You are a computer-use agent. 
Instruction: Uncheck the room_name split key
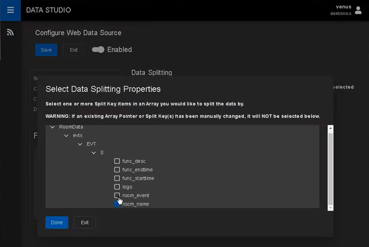point(117,204)
